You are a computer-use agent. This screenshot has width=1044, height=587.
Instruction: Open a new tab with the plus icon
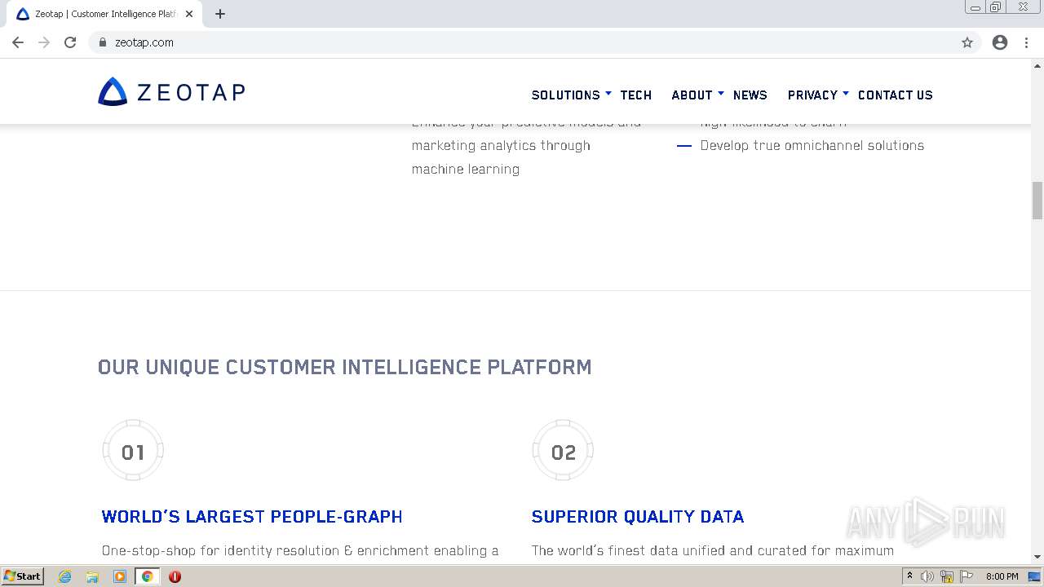click(x=220, y=14)
